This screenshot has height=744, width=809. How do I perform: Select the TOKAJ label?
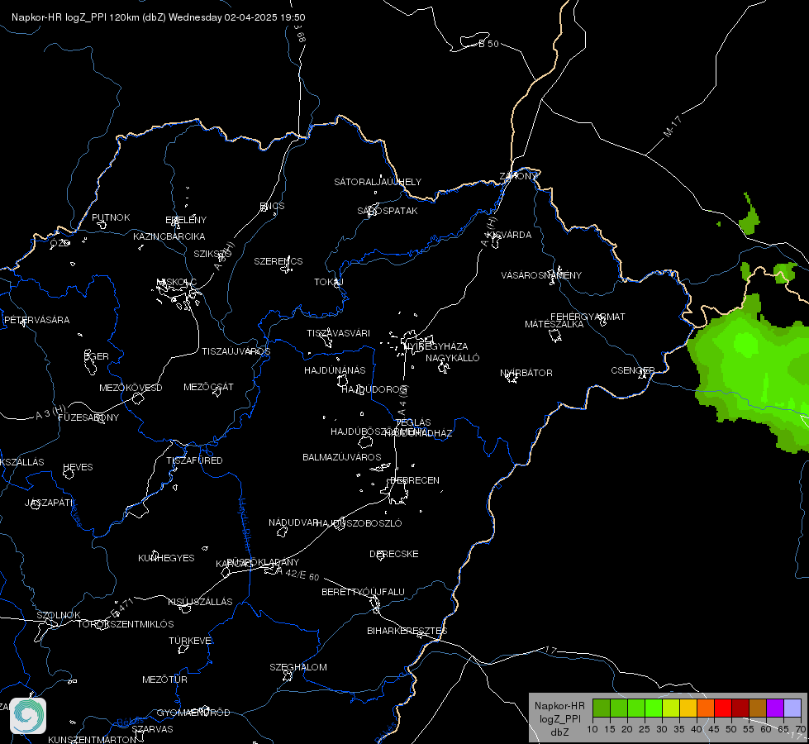click(x=329, y=282)
